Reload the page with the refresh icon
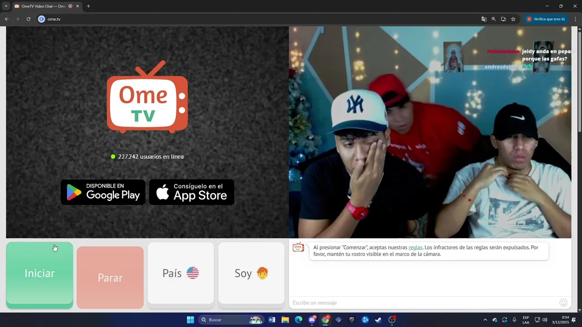Screen dimensions: 582x327 [28, 19]
